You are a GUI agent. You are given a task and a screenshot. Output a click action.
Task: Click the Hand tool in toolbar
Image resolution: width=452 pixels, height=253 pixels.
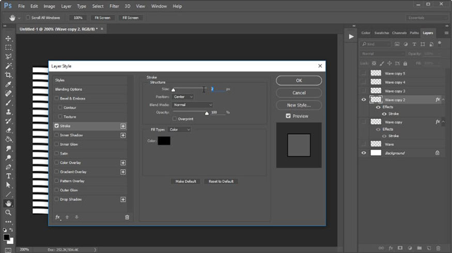point(8,203)
